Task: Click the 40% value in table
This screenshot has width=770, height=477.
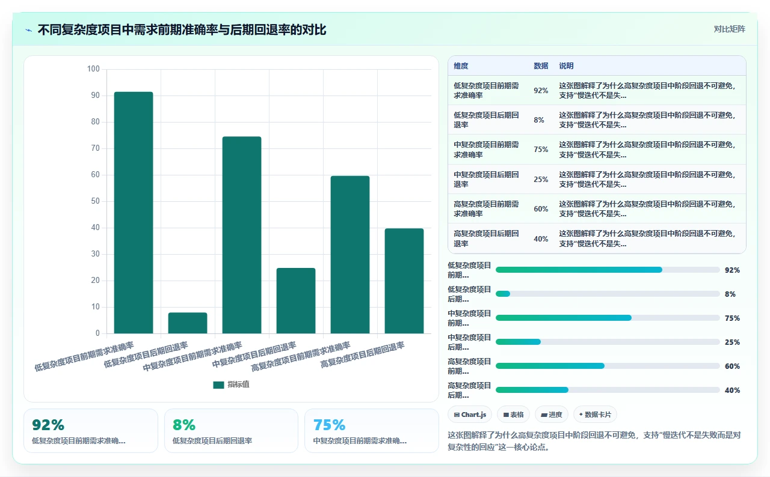Action: pos(541,239)
